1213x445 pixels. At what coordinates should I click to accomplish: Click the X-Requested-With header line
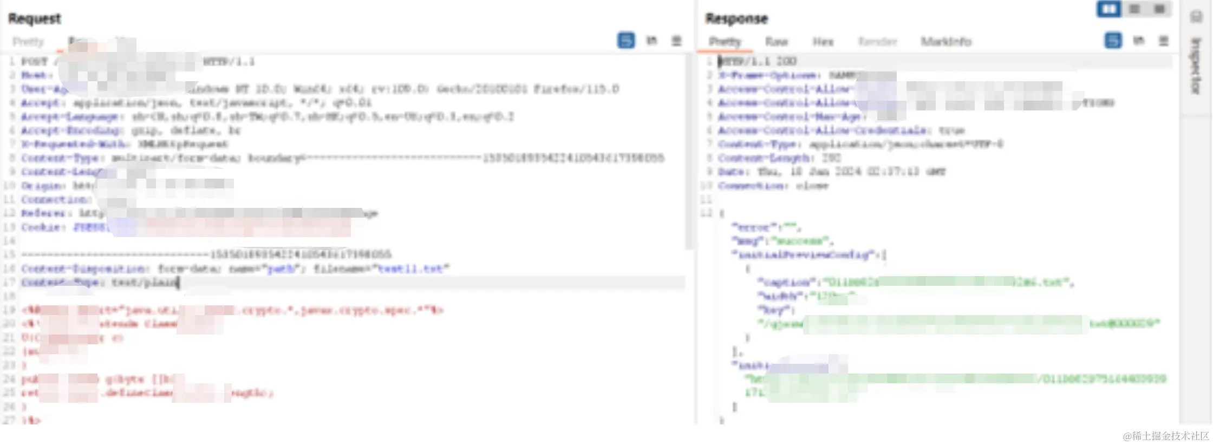pos(125,144)
